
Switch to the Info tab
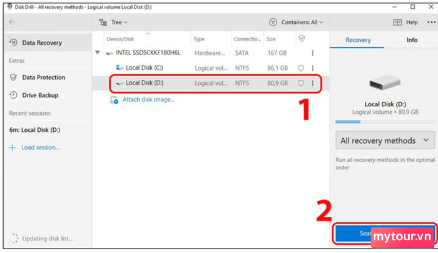[x=412, y=40]
